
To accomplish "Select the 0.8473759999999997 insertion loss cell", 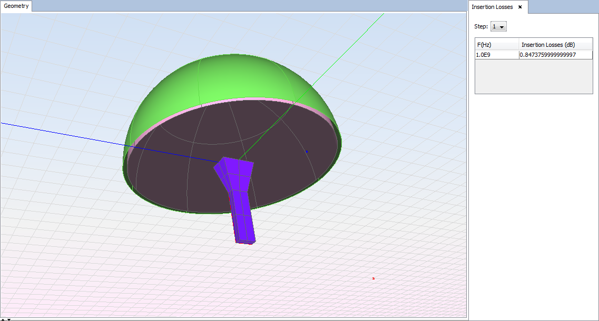I will (x=555, y=55).
